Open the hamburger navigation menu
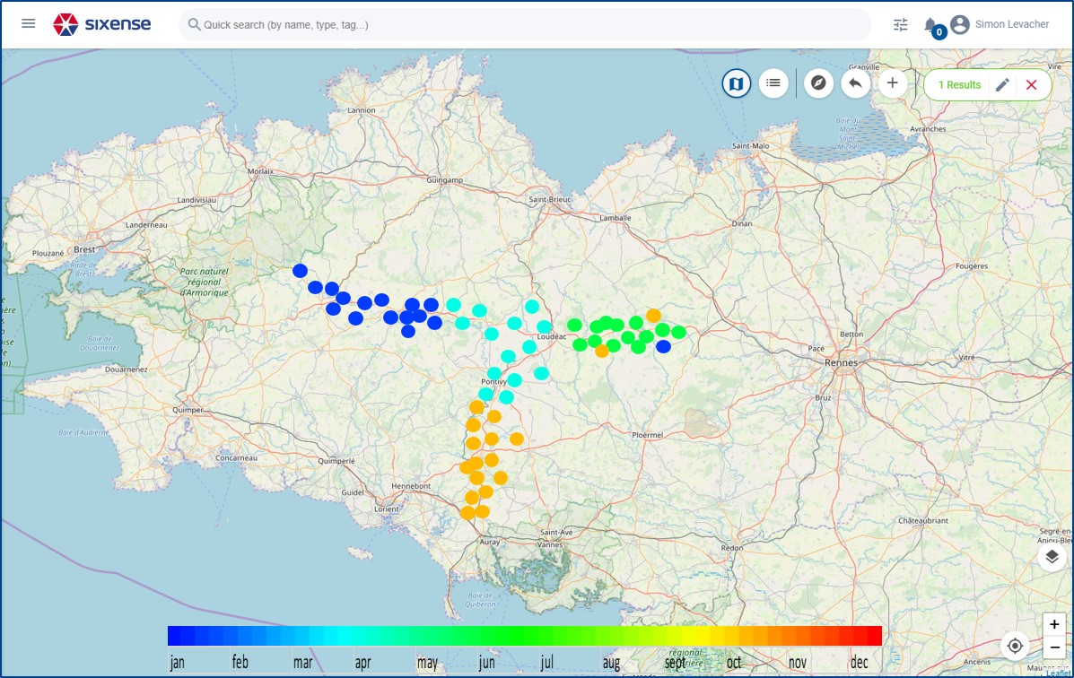This screenshot has height=678, width=1074. pos(28,24)
